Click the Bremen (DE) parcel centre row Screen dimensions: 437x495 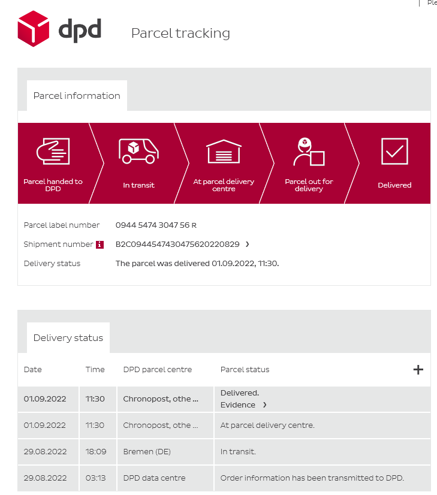[147, 452]
